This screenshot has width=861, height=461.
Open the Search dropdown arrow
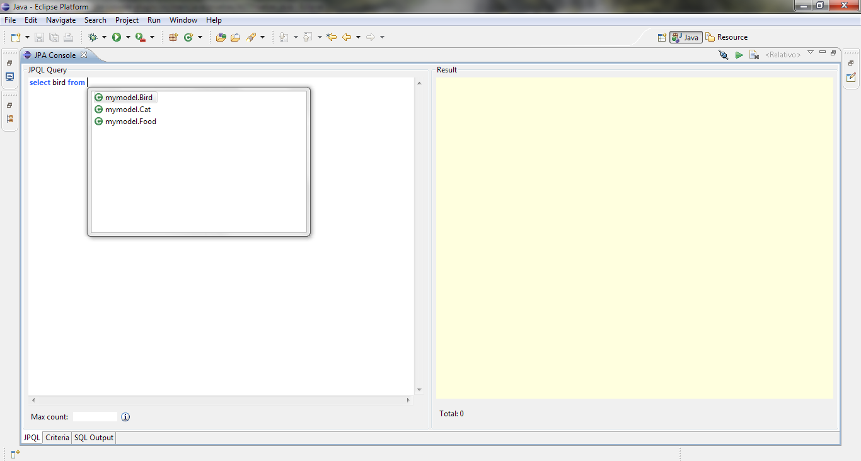pos(262,38)
